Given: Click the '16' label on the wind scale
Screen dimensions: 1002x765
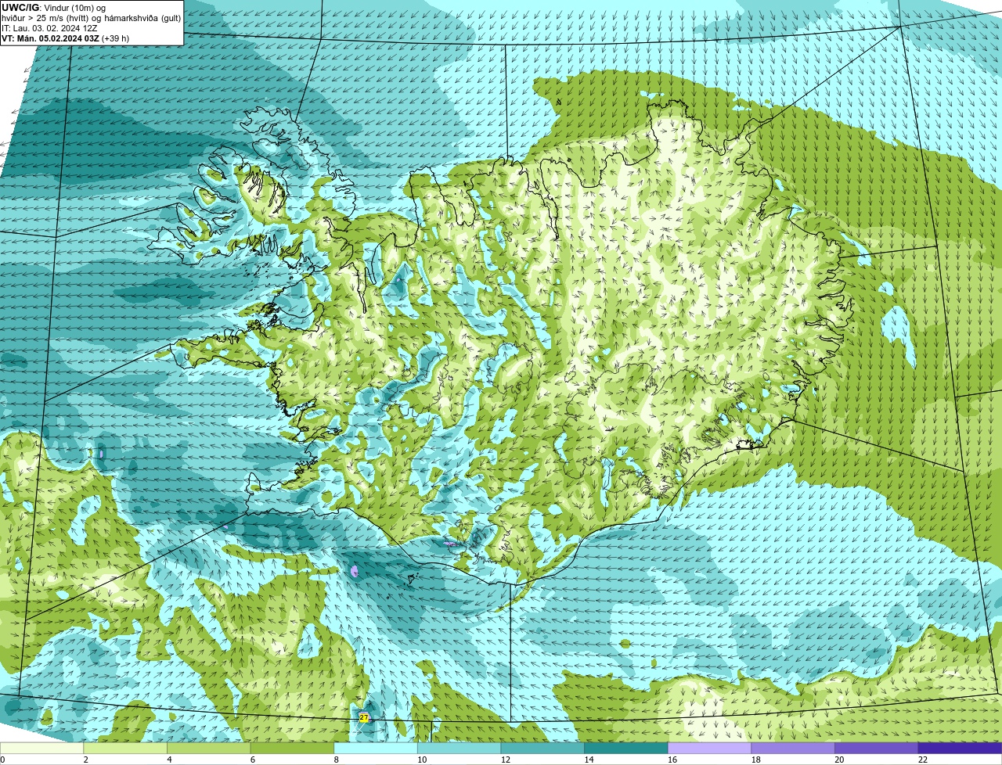Looking at the screenshot, I should tap(672, 760).
